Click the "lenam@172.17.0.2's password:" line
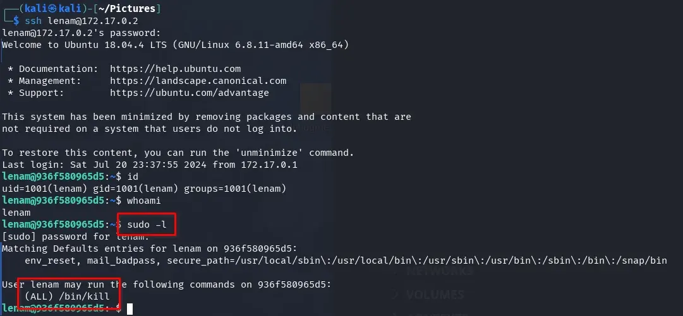Viewport: 683px width, 316px height. pos(82,33)
